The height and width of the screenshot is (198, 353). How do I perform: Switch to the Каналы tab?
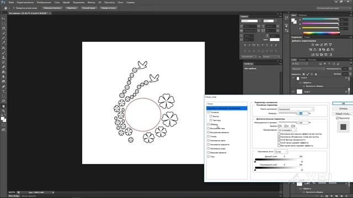[x=302, y=60]
